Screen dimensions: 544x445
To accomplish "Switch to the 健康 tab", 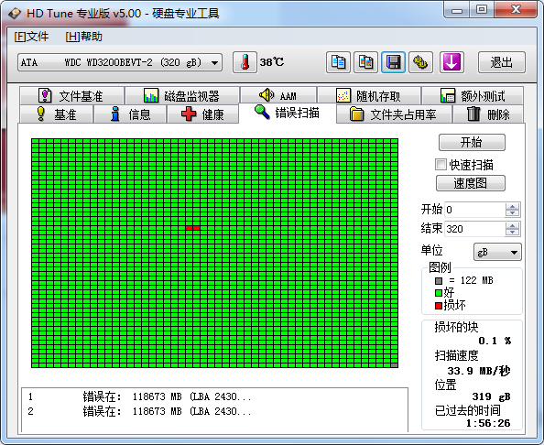I will point(202,114).
